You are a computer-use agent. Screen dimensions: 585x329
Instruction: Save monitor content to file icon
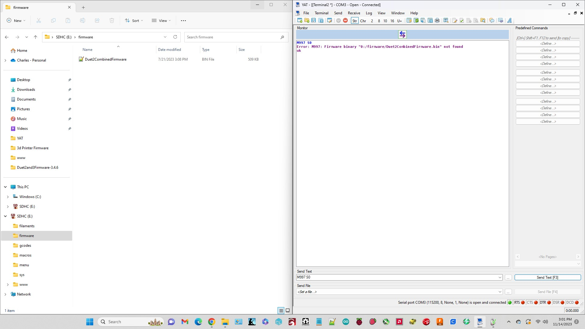[x=430, y=20]
